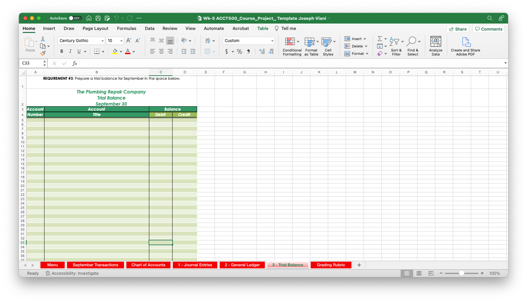Open the font name dropdown

pyautogui.click(x=103, y=40)
